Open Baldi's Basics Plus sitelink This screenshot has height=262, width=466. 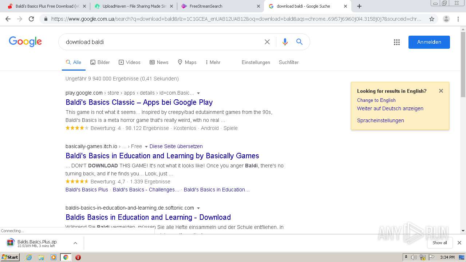[87, 190]
